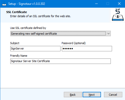Click the Signotaur installer logo image
The height and width of the screenshot is (100, 125).
coord(118,15)
